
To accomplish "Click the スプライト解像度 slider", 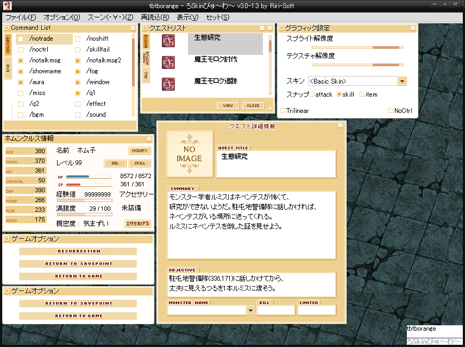I will (x=357, y=47).
